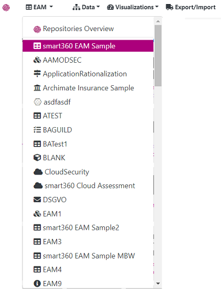Image resolution: width=221 pixels, height=289 pixels.
Task: Open Repositories Overview link
Action: [x=88, y=29]
